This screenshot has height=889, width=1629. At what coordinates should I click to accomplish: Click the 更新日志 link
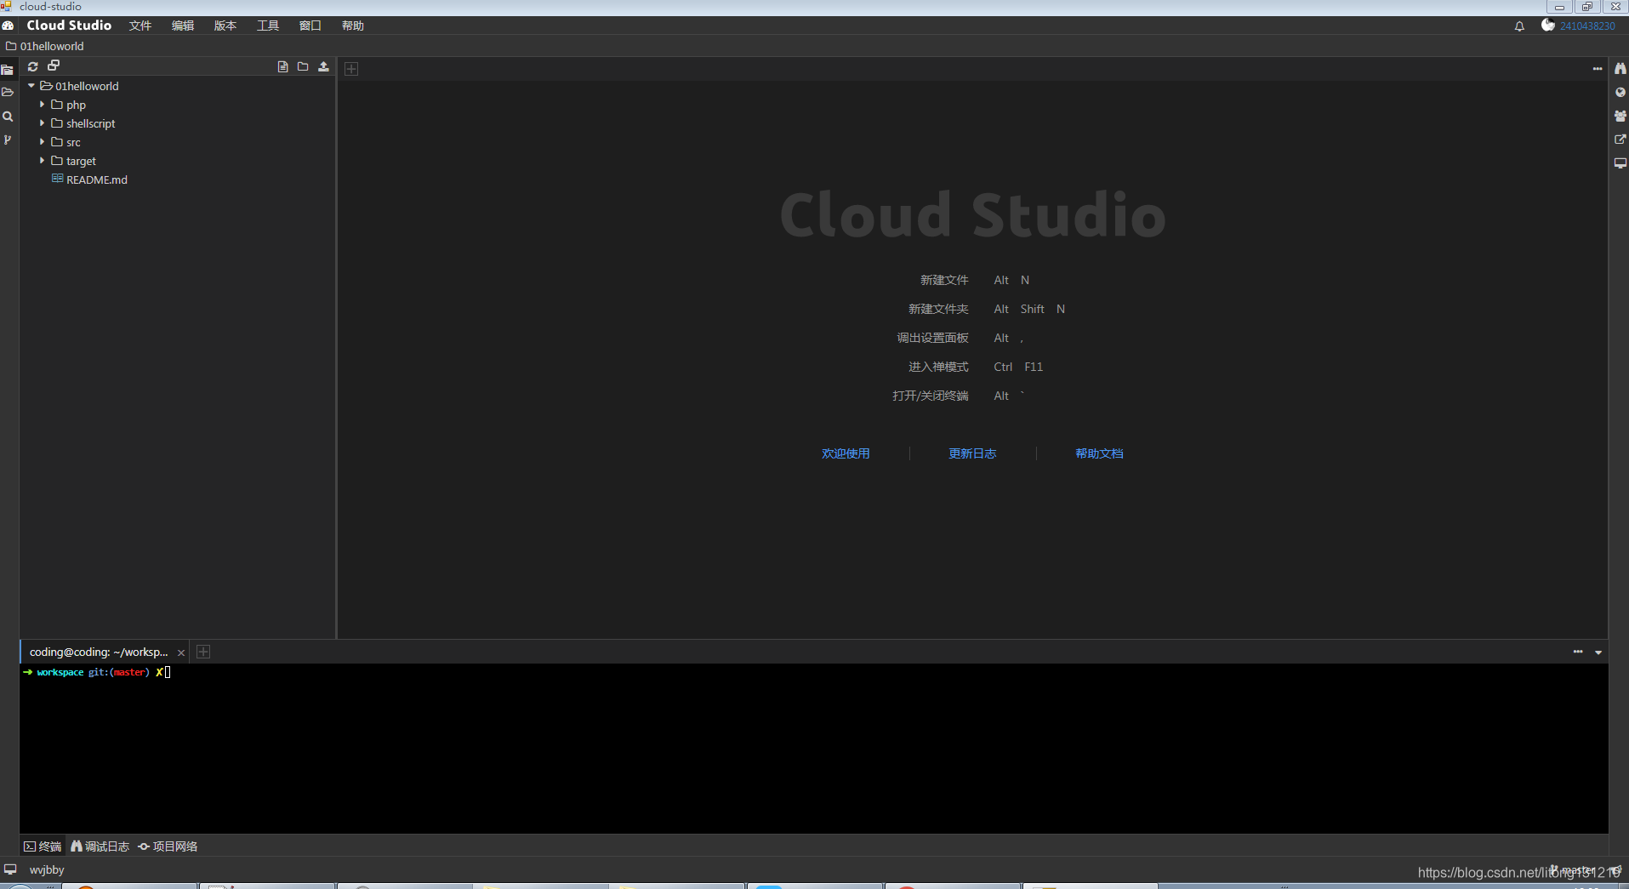click(972, 453)
